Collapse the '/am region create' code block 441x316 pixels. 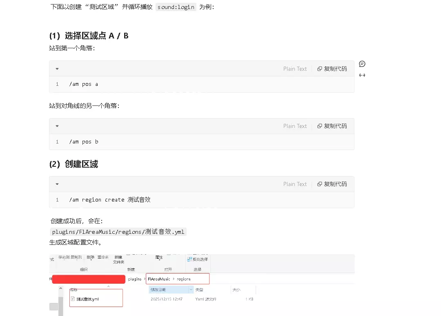(x=57, y=184)
